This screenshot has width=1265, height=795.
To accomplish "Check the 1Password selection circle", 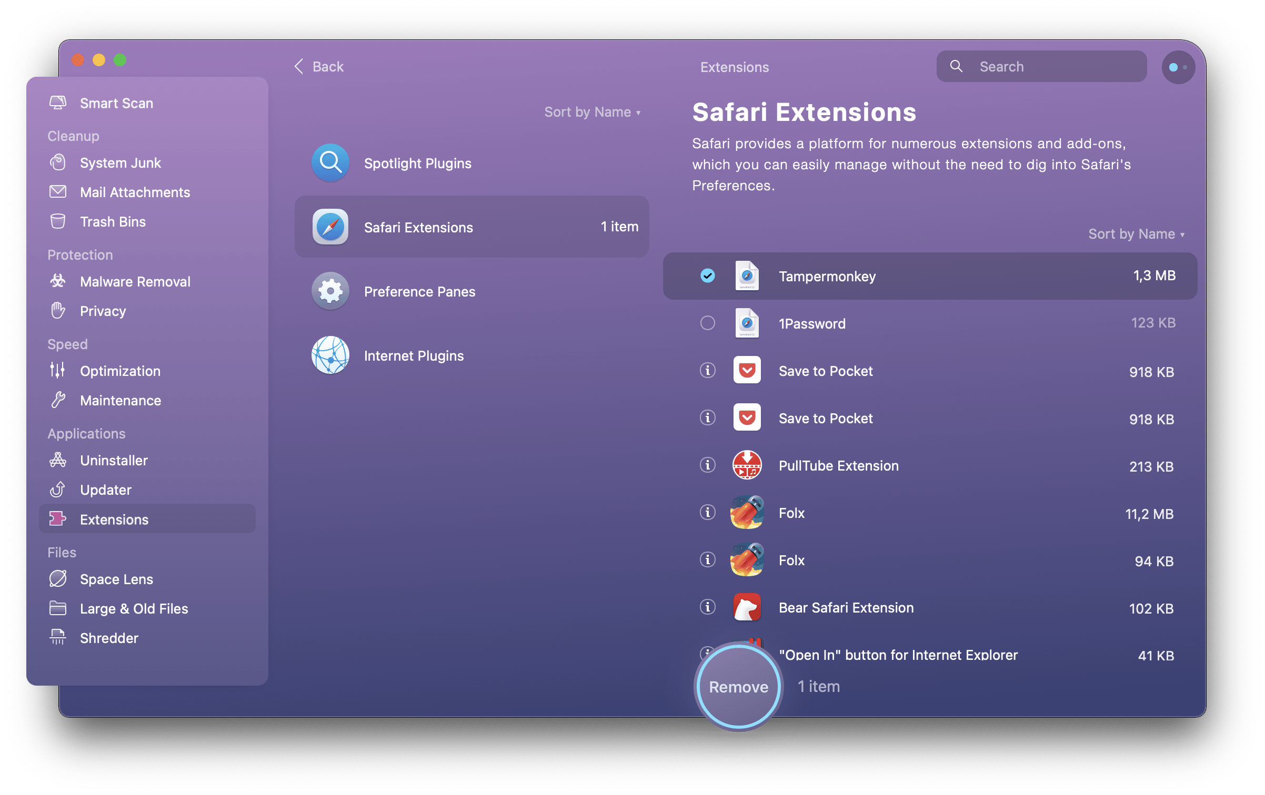I will [708, 323].
